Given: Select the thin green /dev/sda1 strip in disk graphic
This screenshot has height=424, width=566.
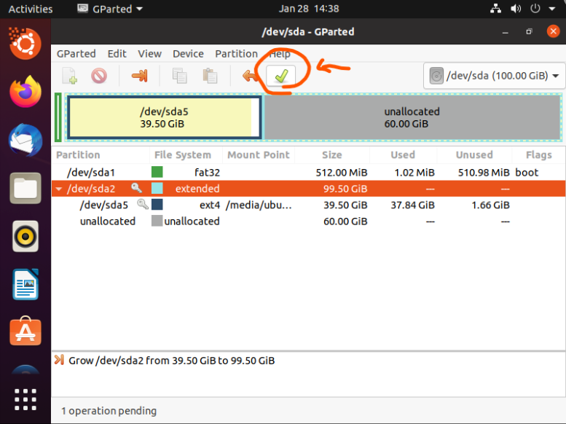Looking at the screenshot, I should 58,117.
